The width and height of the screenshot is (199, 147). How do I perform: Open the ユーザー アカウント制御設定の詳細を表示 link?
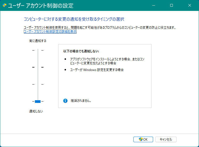coord(50,31)
